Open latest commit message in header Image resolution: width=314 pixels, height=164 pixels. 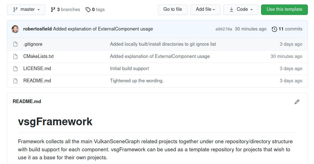point(103,29)
